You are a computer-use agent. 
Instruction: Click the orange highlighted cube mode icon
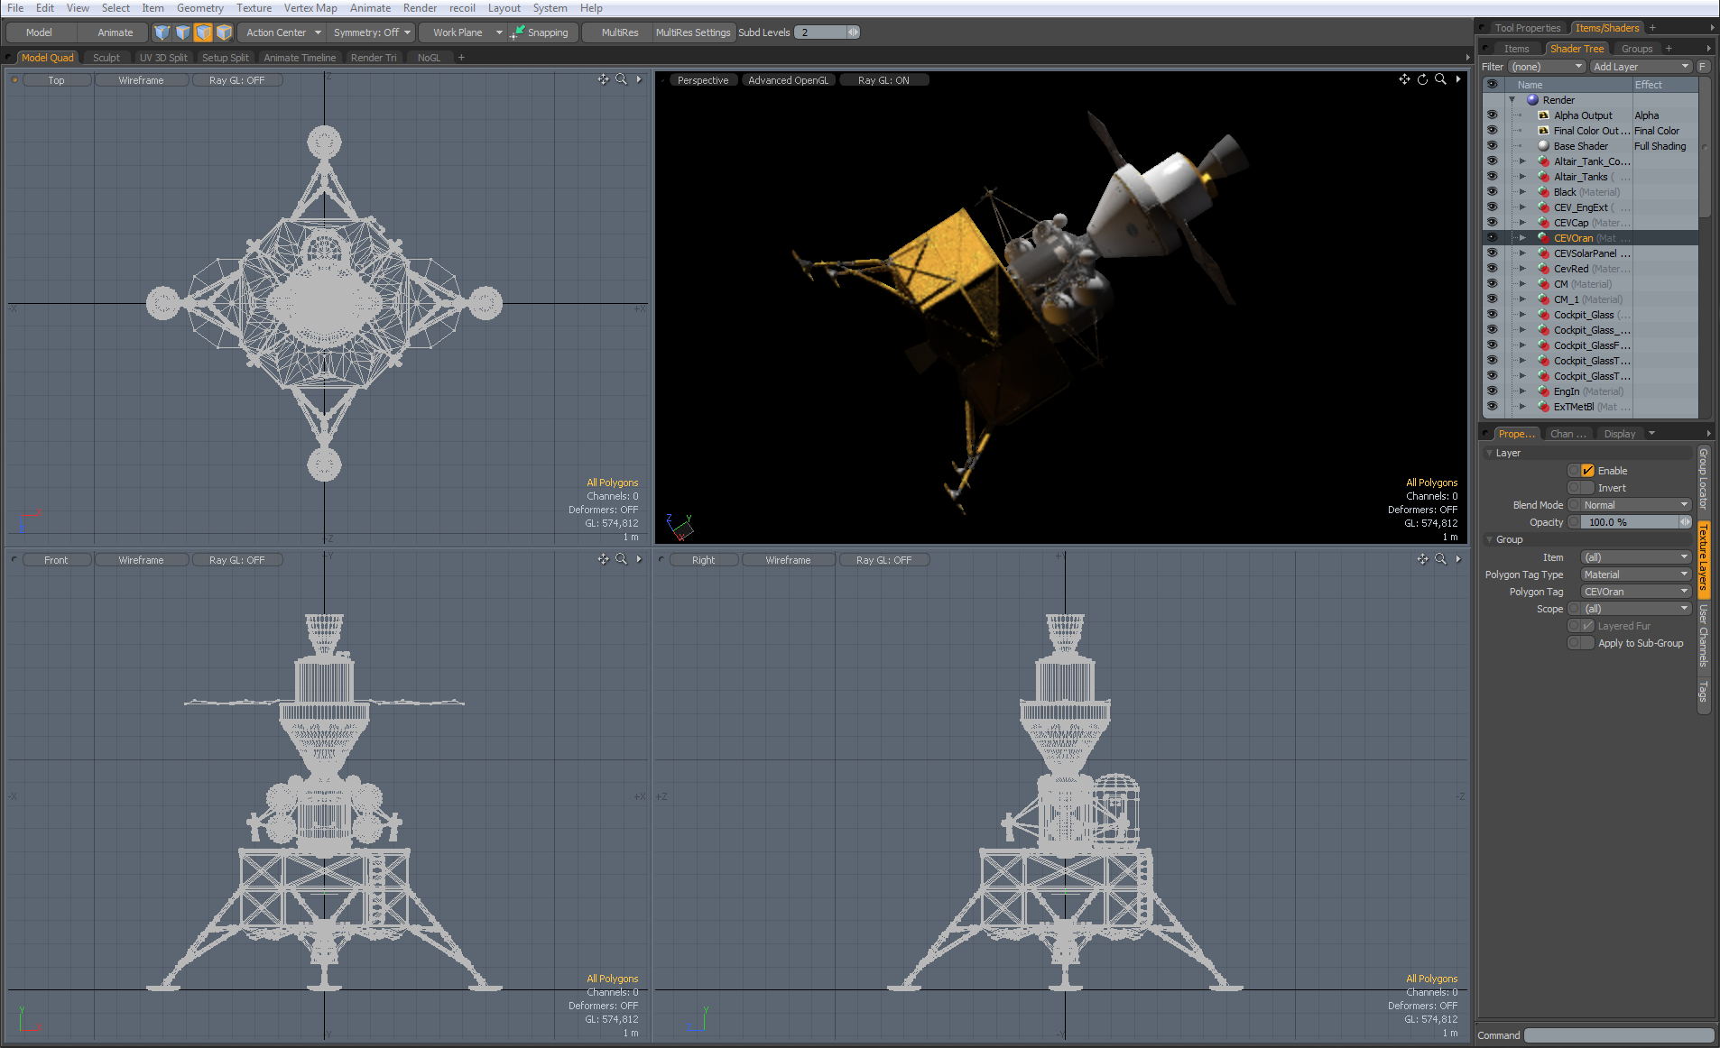(203, 32)
